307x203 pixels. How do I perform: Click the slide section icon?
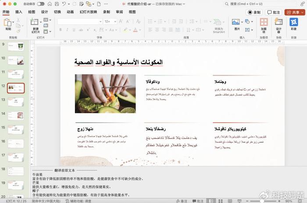point(46,31)
